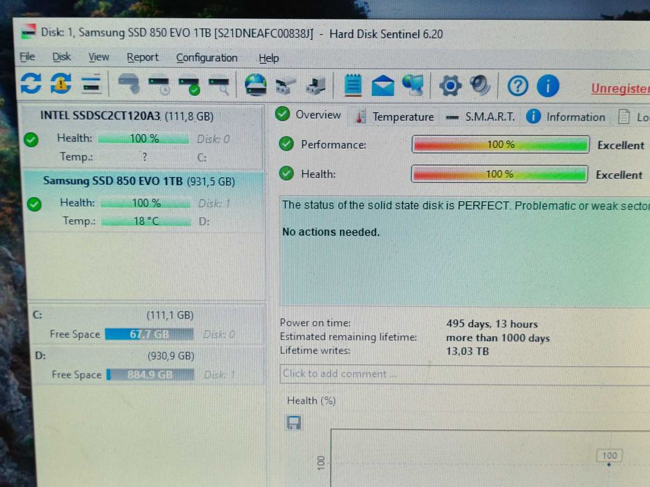The width and height of the screenshot is (650, 487).
Task: Click the computer transfer toolbar icon
Action: 316,86
